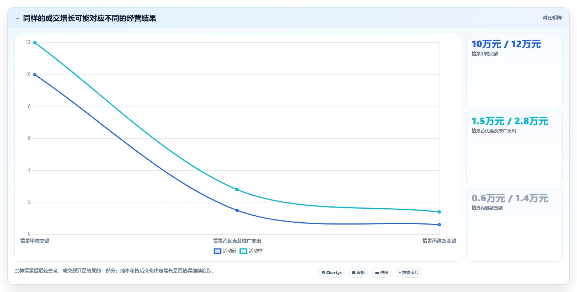Toggle the 活动前 legend series
577x292 pixels.
pyautogui.click(x=225, y=251)
